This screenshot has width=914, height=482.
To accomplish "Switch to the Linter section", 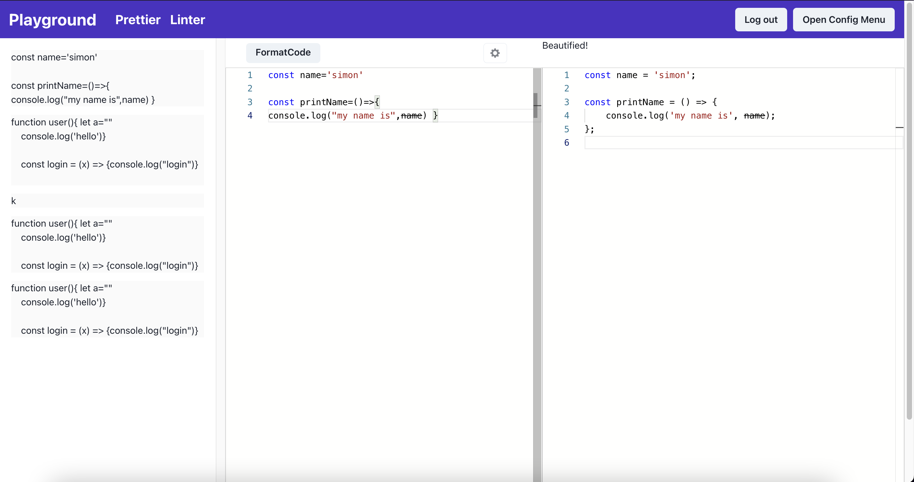I will pos(187,20).
